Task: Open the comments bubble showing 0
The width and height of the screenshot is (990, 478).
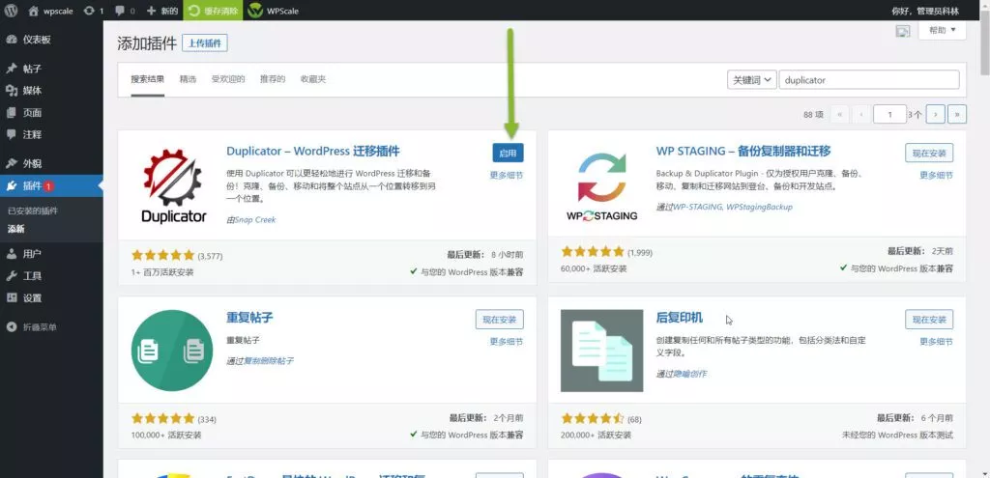Action: 125,11
